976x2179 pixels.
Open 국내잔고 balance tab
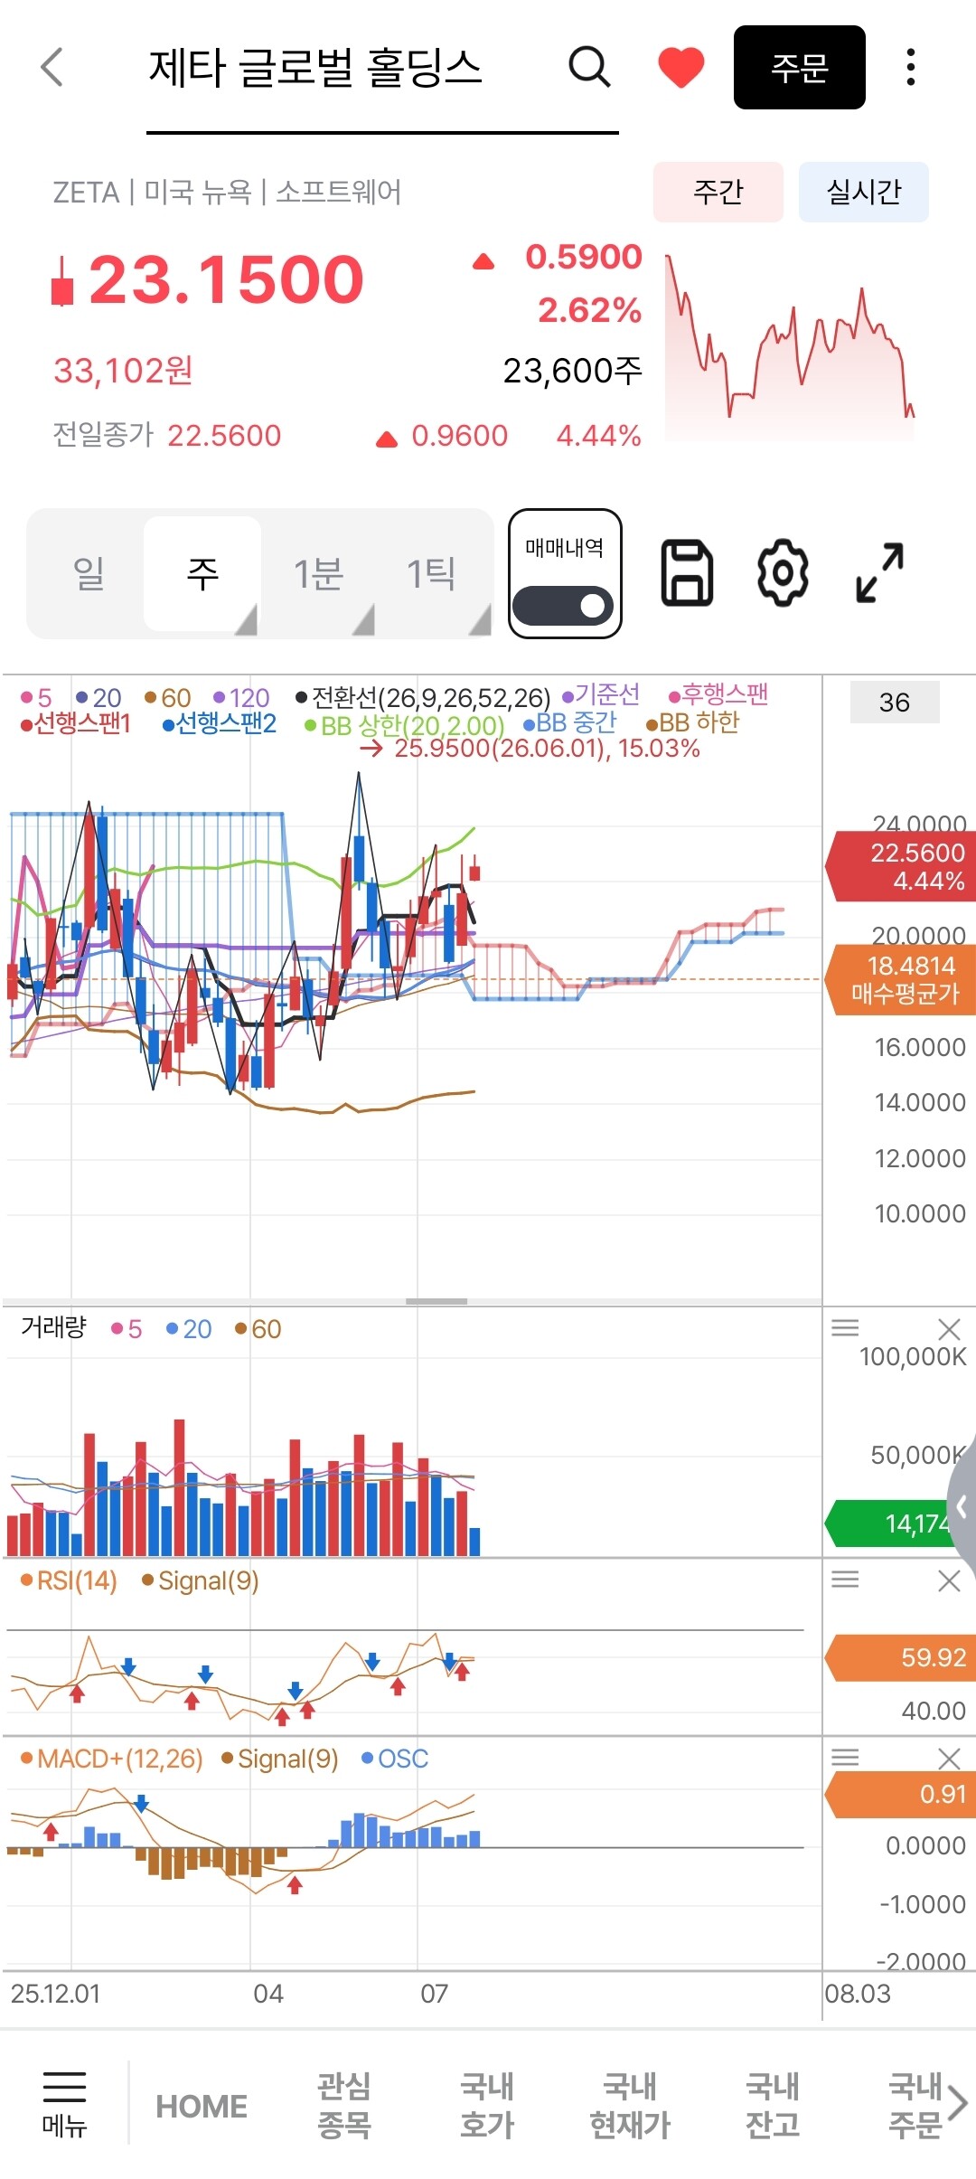tap(773, 2105)
